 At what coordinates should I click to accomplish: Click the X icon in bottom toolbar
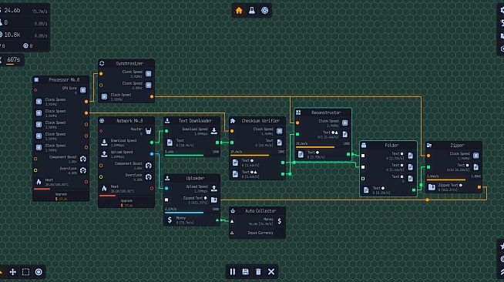[271, 272]
